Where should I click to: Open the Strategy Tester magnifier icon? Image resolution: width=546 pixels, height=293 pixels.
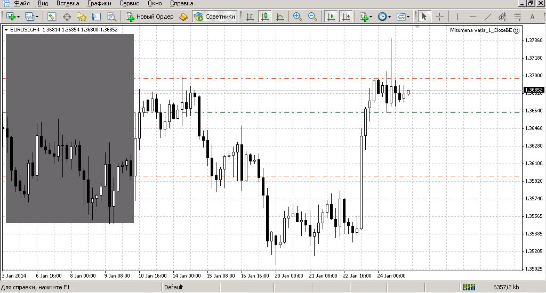[x=111, y=17]
